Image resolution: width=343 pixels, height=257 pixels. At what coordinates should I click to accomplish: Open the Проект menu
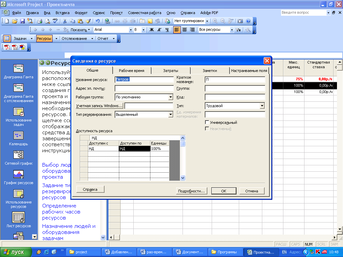point(116,13)
